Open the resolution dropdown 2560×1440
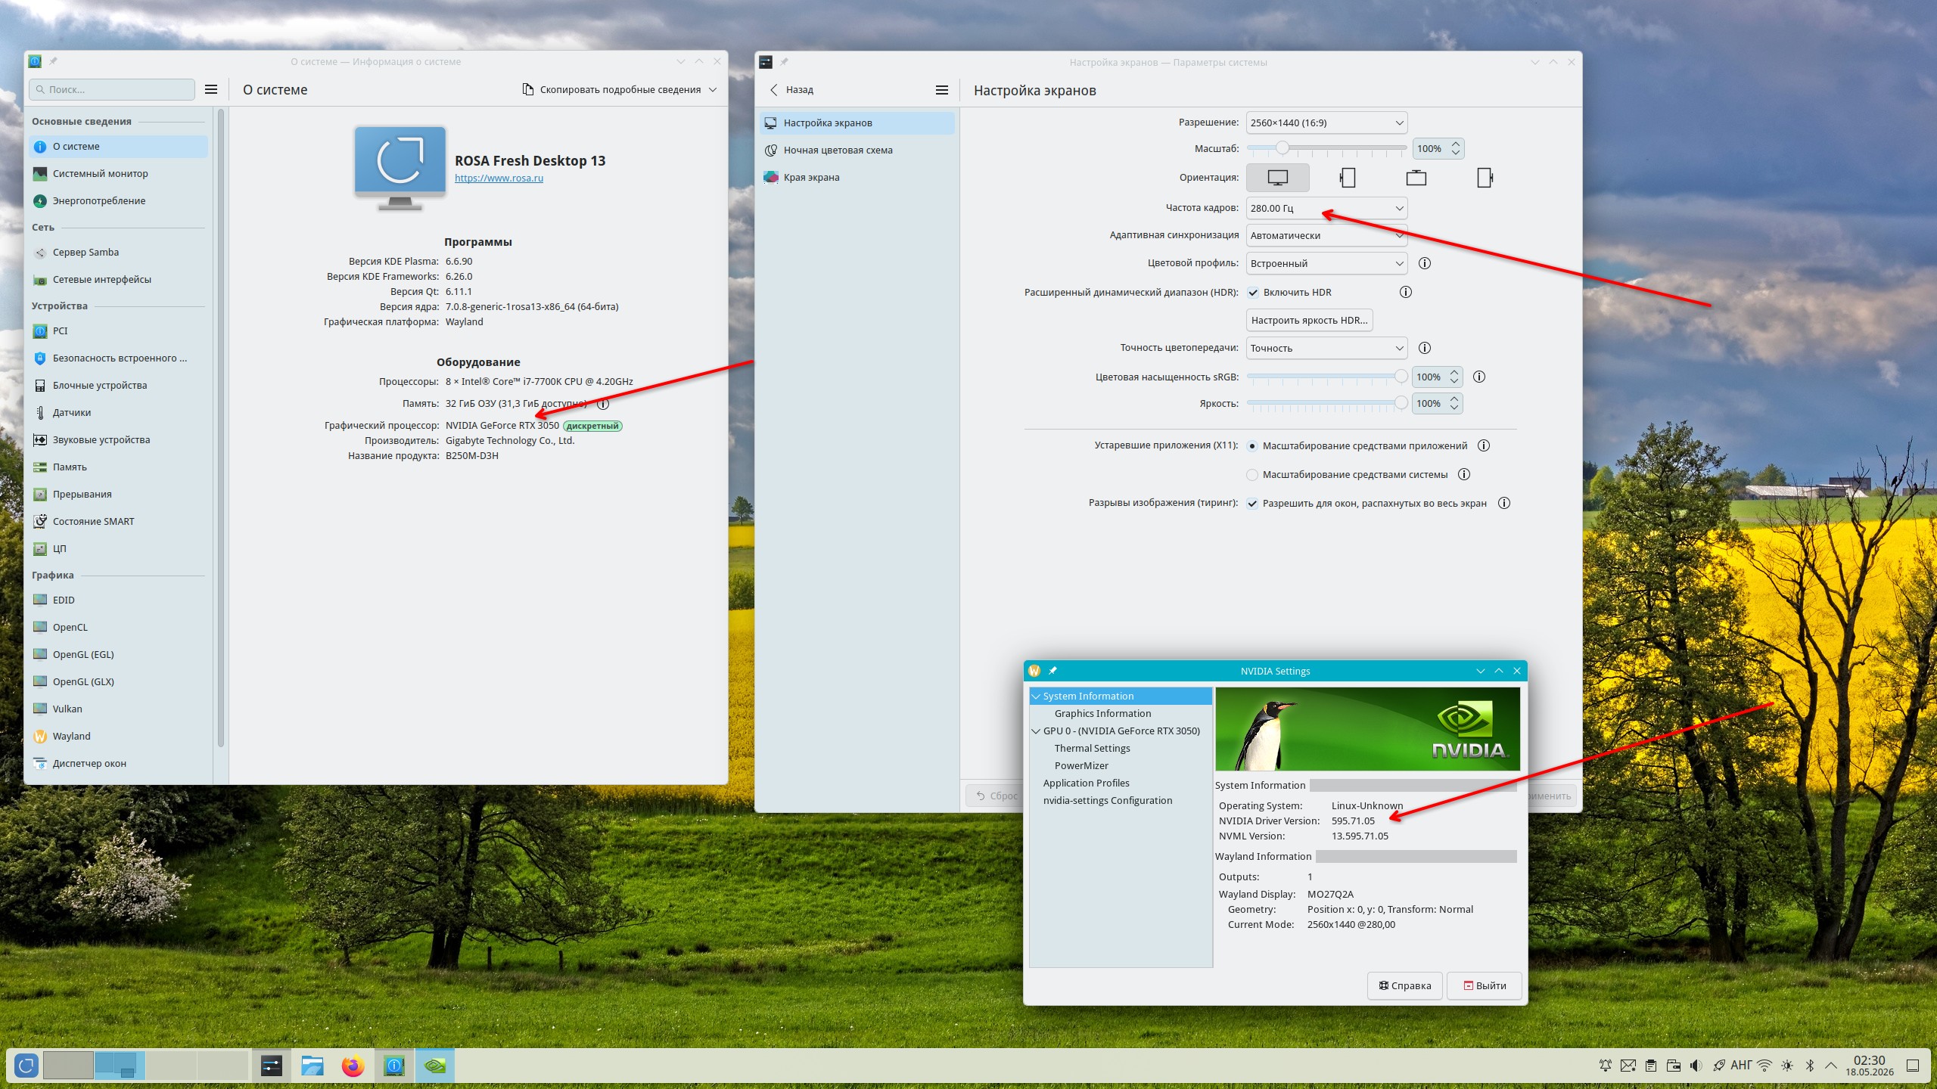This screenshot has height=1089, width=1937. pos(1326,123)
